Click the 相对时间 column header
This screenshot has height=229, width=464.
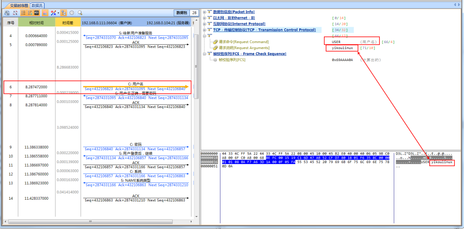coord(37,22)
